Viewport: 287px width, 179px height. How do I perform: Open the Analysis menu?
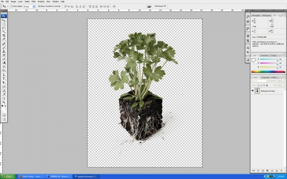tap(41, 1)
